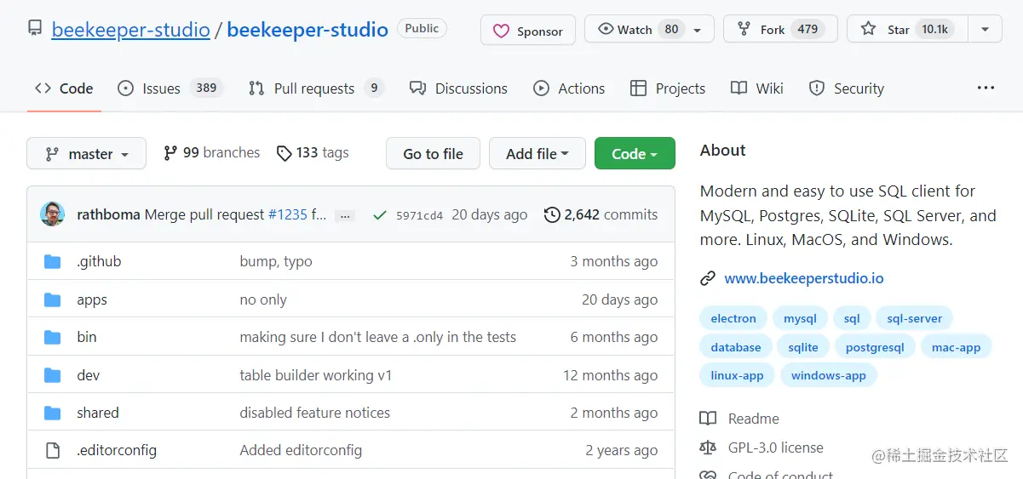
Task: Open www.beekeeperstudio.io website link
Action: pyautogui.click(x=803, y=278)
